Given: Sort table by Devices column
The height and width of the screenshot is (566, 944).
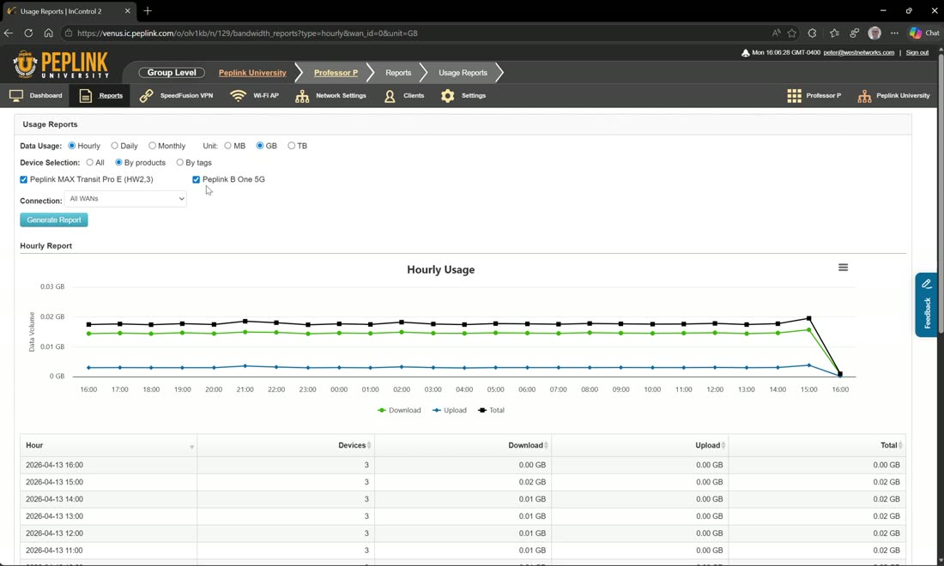Looking at the screenshot, I should point(286,446).
